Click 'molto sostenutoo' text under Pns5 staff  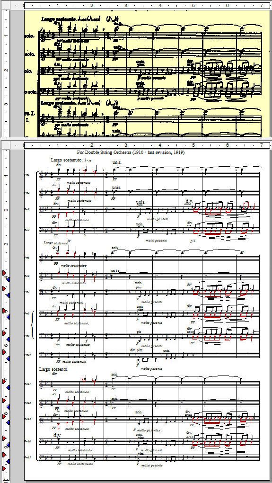tap(73, 265)
